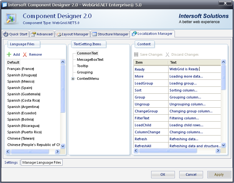The height and width of the screenshot is (183, 234).
Task: Click the Content grid horizontal scrollbar thumb
Action: point(168,151)
